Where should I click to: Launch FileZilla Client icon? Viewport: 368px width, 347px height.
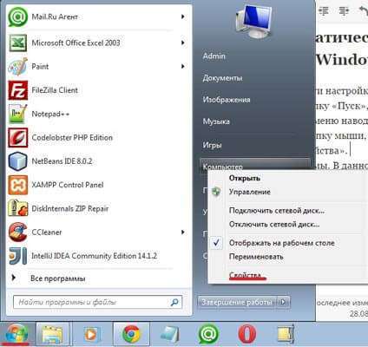tap(17, 90)
